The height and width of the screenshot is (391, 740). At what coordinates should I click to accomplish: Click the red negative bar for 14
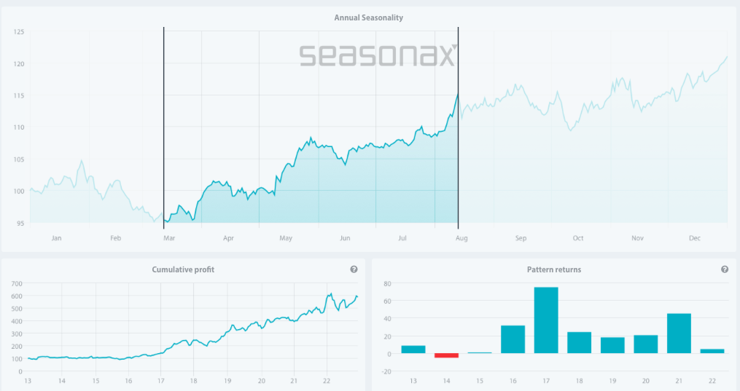tap(446, 355)
